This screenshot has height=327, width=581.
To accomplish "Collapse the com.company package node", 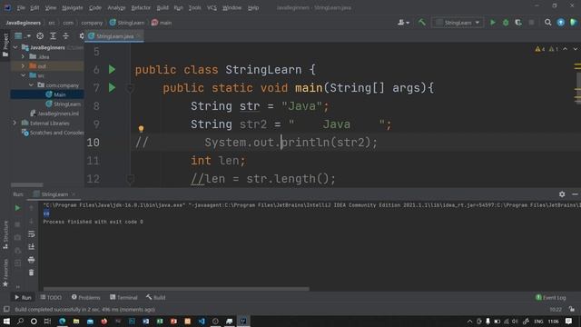I will pos(31,84).
